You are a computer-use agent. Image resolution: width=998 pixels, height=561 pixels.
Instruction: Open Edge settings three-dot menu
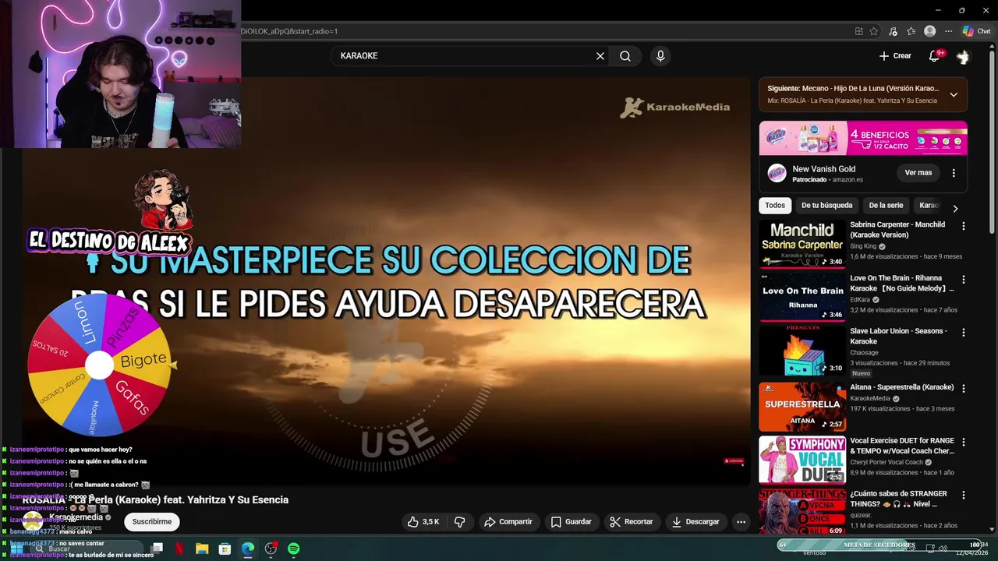(x=948, y=31)
